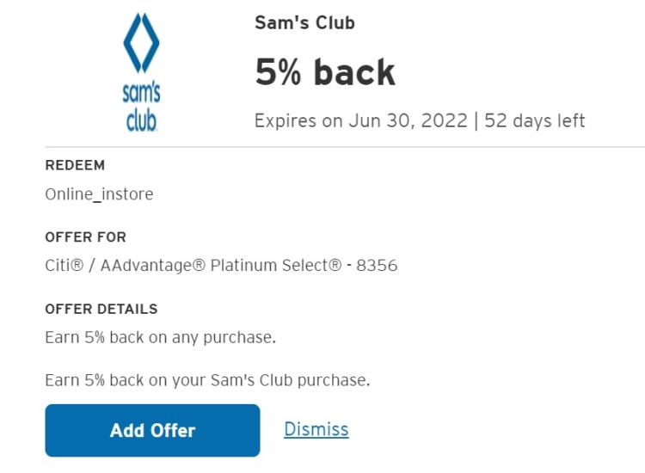Click the REDEEM section heading
This screenshot has height=473, width=645.
pos(75,165)
